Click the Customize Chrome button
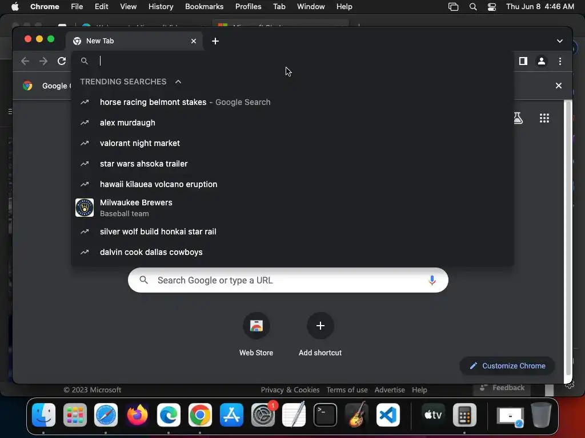Screen dimensions: 585x438 pyautogui.click(x=507, y=366)
